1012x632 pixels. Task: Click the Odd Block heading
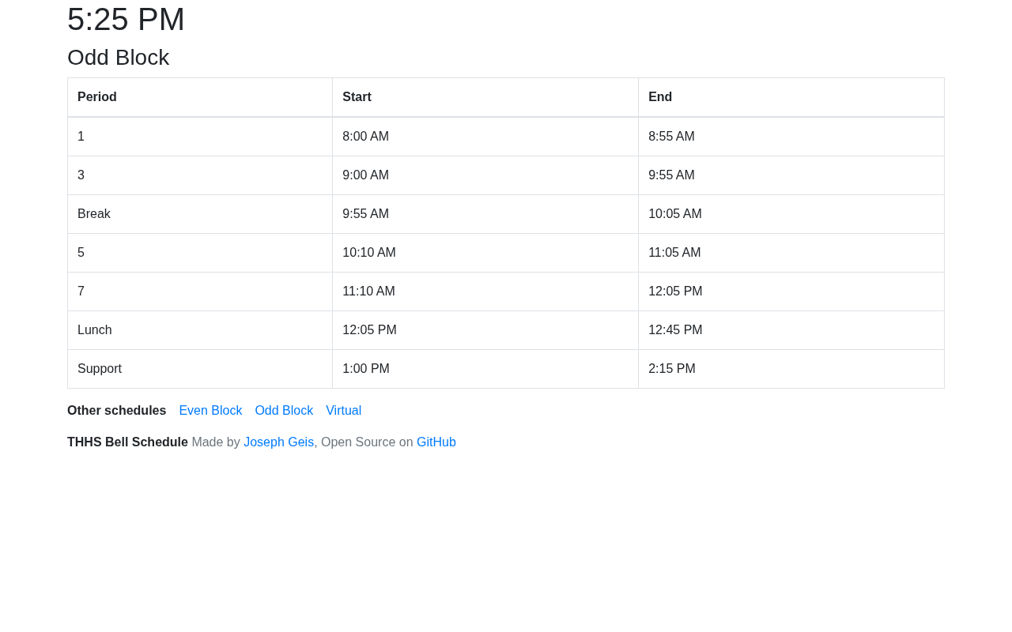tap(118, 58)
